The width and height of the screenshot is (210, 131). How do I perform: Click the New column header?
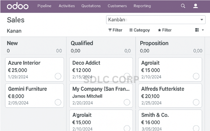pos(12,43)
